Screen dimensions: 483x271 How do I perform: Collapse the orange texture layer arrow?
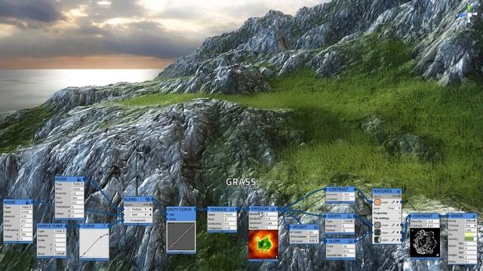pyautogui.click(x=398, y=202)
